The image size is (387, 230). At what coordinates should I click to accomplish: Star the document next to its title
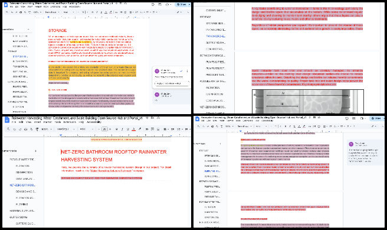(147, 118)
